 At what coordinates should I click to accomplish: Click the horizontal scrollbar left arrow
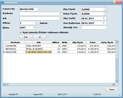4,84
